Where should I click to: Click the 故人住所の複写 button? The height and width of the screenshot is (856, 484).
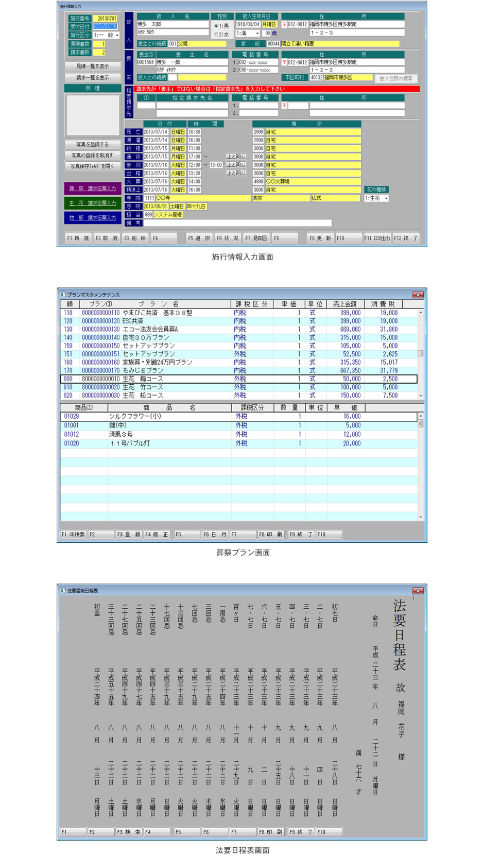(x=396, y=79)
